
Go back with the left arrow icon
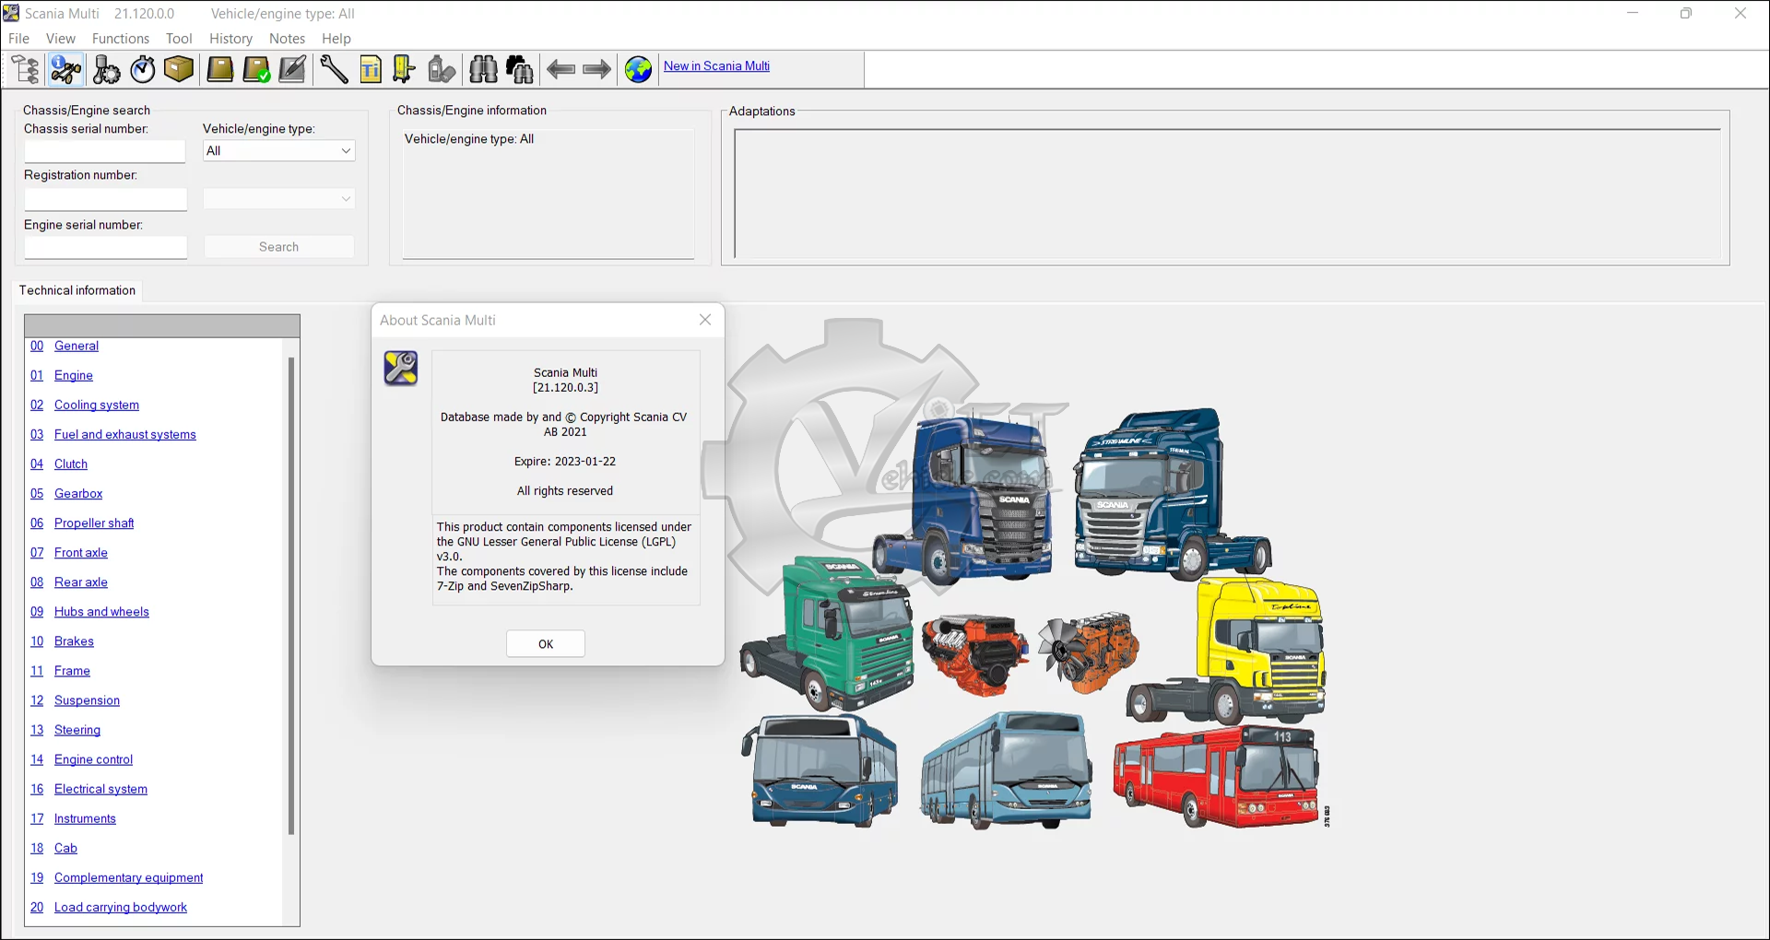[x=560, y=69]
